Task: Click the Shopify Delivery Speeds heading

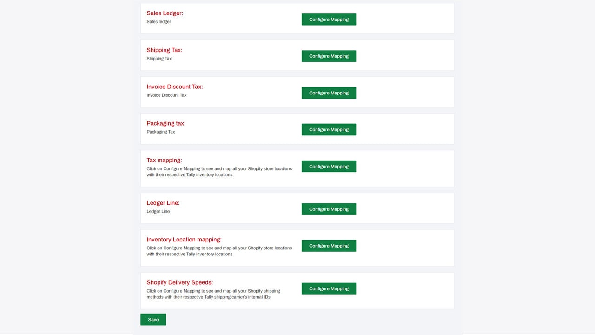Action: click(x=180, y=282)
